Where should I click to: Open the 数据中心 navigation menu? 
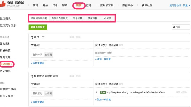tap(128, 5)
